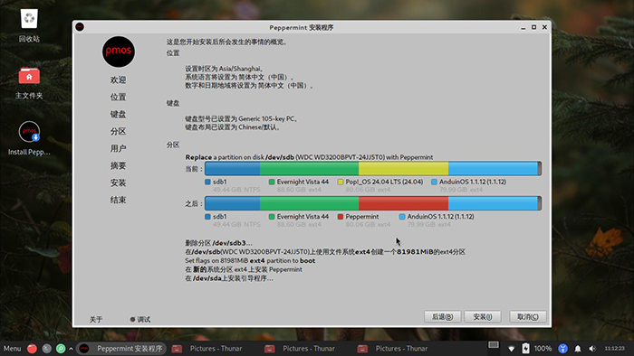634x356 pixels.
Task: Toggle the Debug option at the bottom
Action: (139, 319)
